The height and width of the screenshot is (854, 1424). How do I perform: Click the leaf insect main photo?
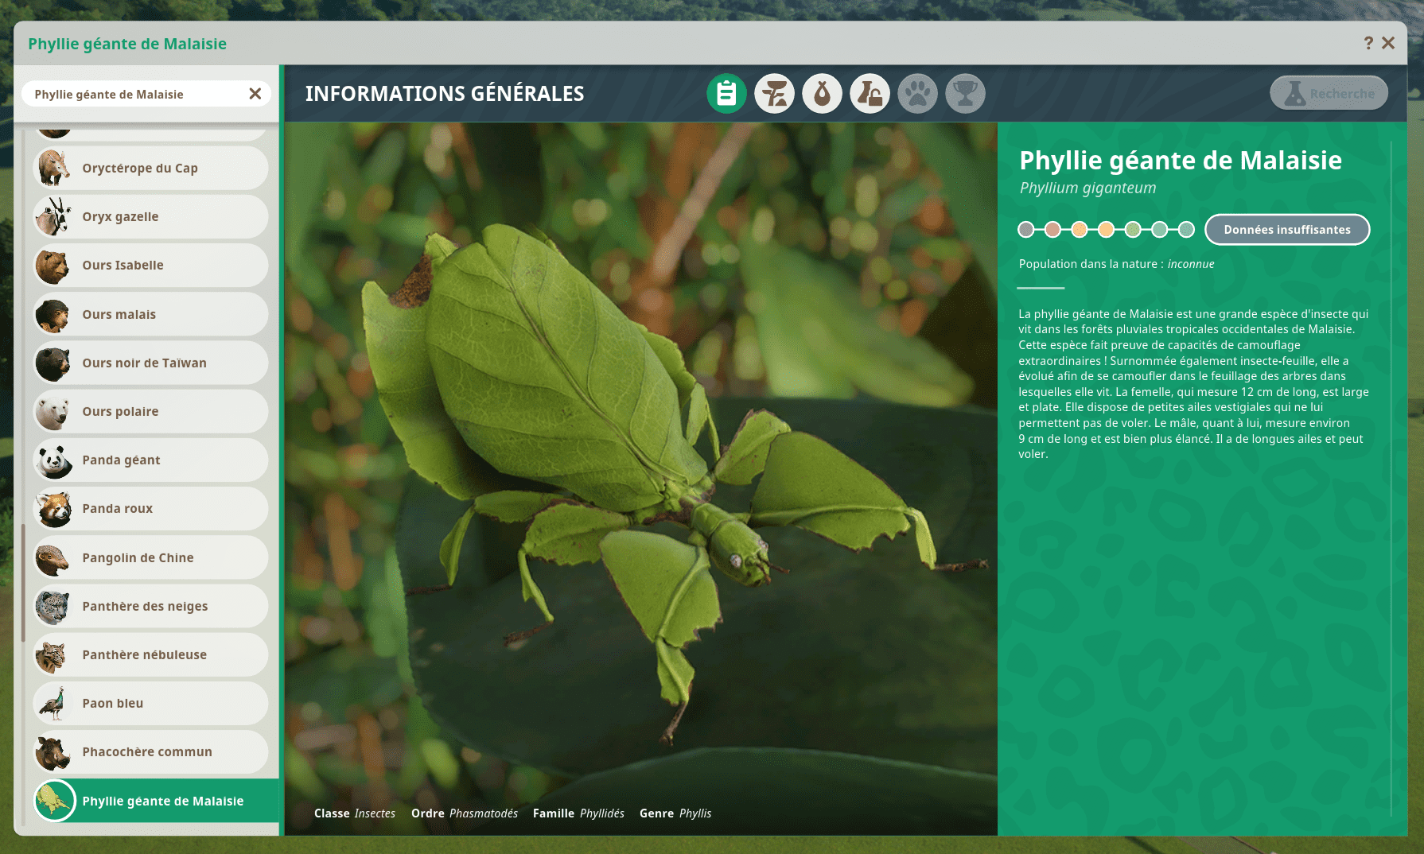(x=641, y=479)
